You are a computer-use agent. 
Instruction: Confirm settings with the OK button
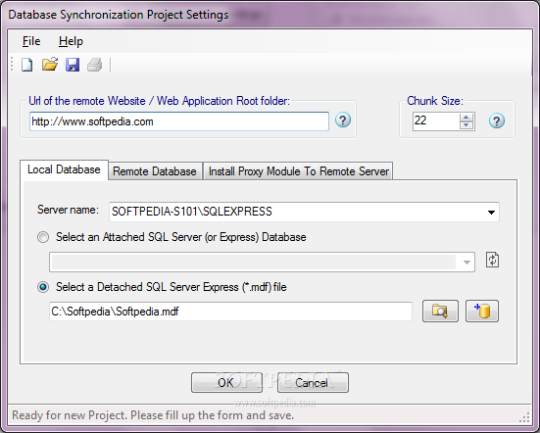pos(226,382)
